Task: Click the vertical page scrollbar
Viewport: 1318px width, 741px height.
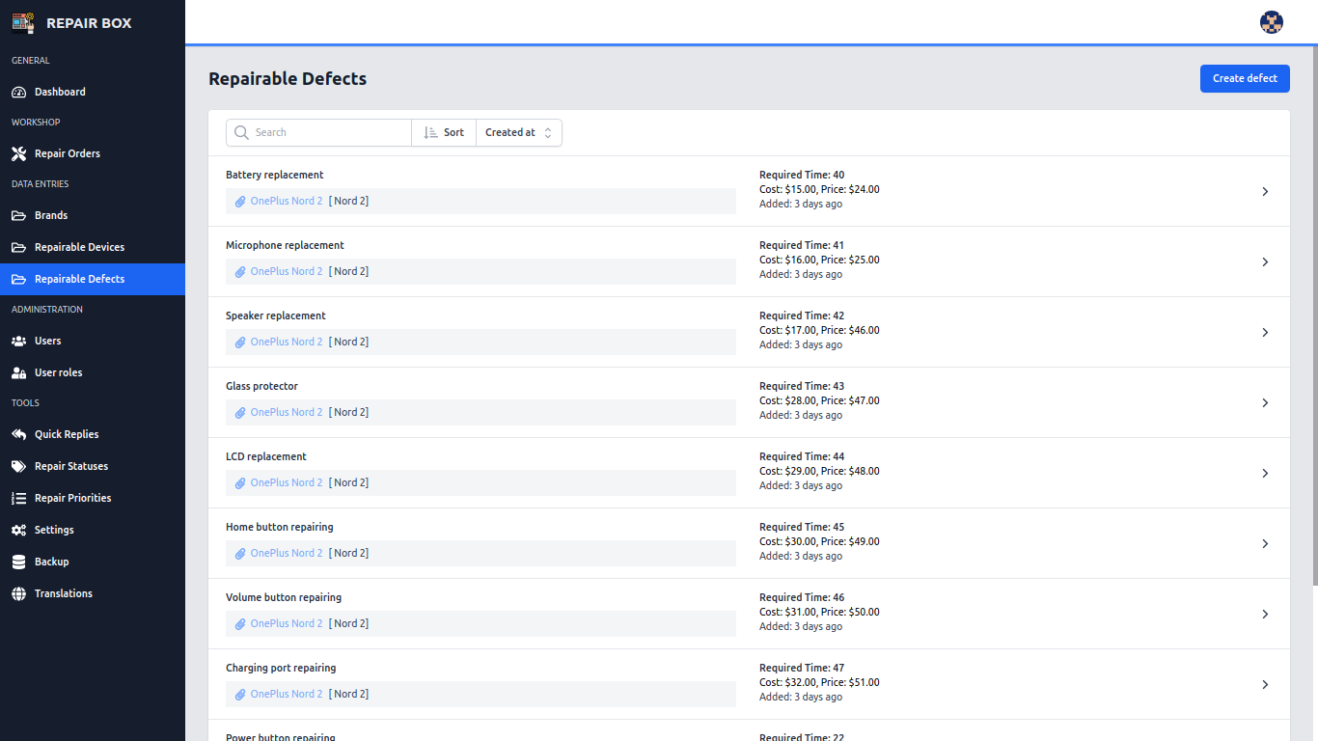Action: coord(1314,314)
